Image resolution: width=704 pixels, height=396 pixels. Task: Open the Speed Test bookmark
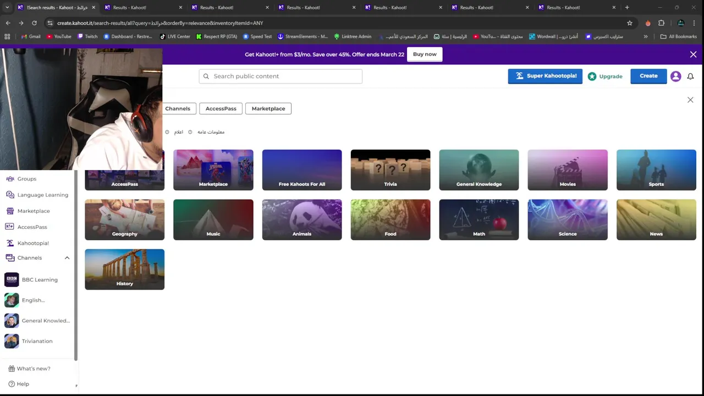coord(257,36)
